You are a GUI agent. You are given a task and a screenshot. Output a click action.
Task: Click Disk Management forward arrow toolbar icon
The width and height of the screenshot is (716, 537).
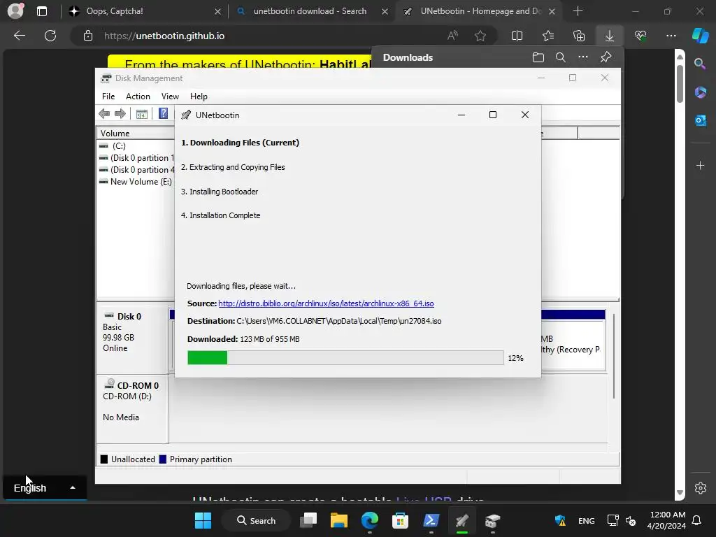tap(120, 114)
